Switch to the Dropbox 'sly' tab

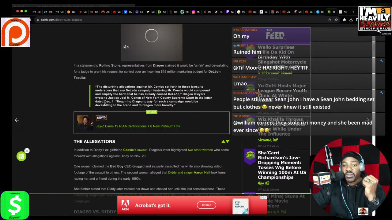click(128, 12)
